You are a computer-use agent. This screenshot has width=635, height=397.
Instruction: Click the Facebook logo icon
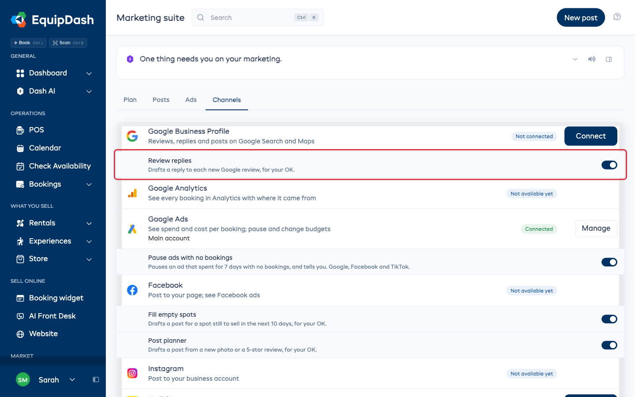[132, 290]
